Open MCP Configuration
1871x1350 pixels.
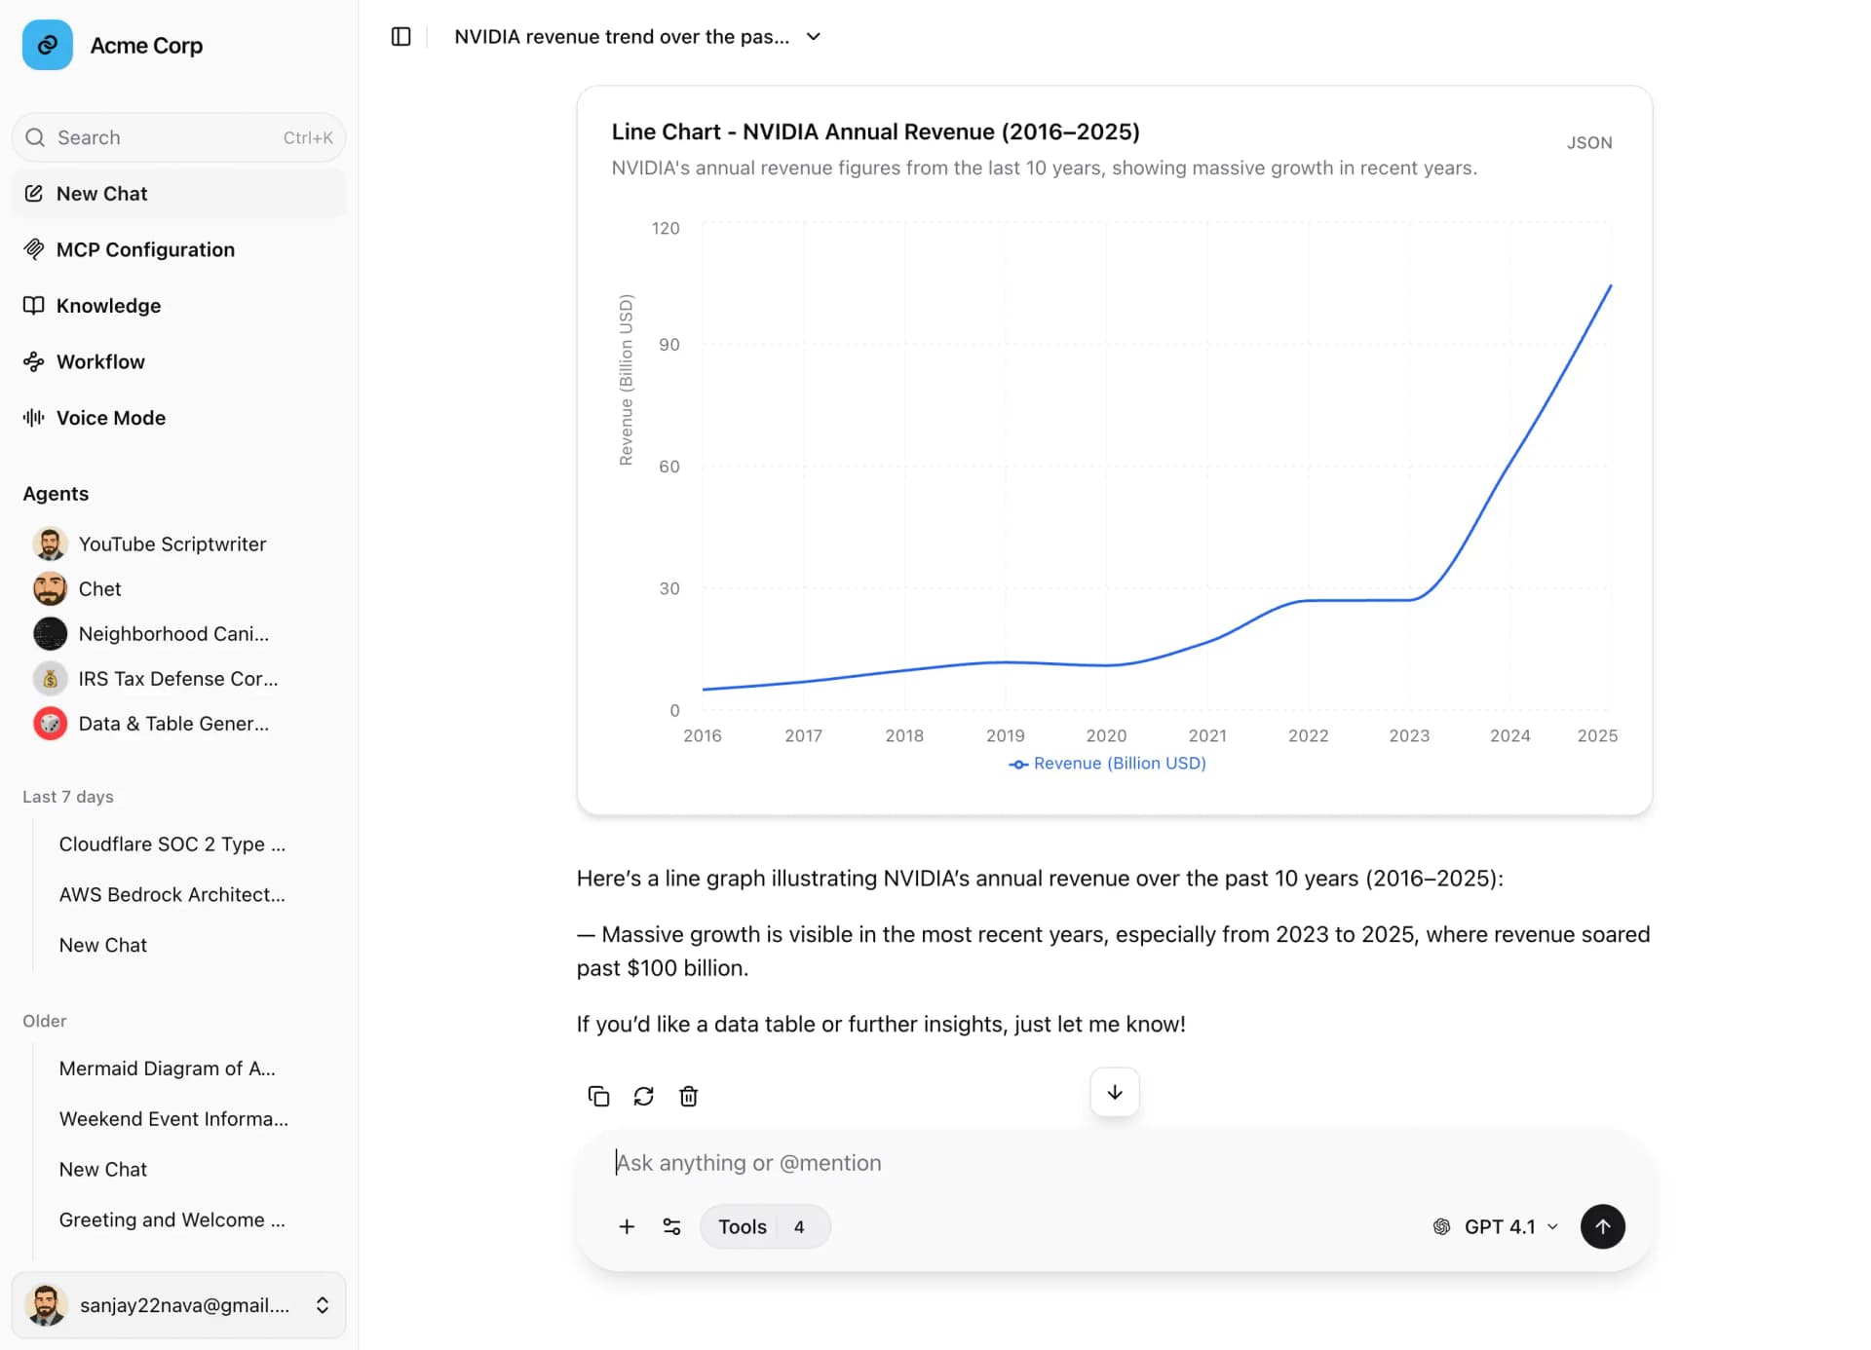click(144, 249)
